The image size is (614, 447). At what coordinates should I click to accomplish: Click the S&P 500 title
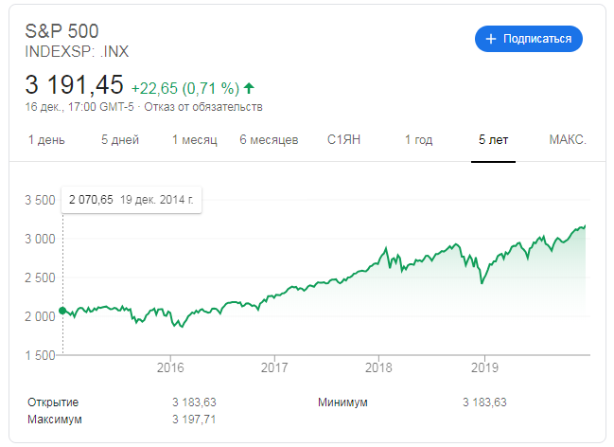pos(61,31)
